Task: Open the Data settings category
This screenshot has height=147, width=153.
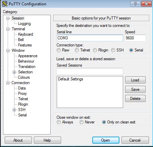Action: [22, 88]
